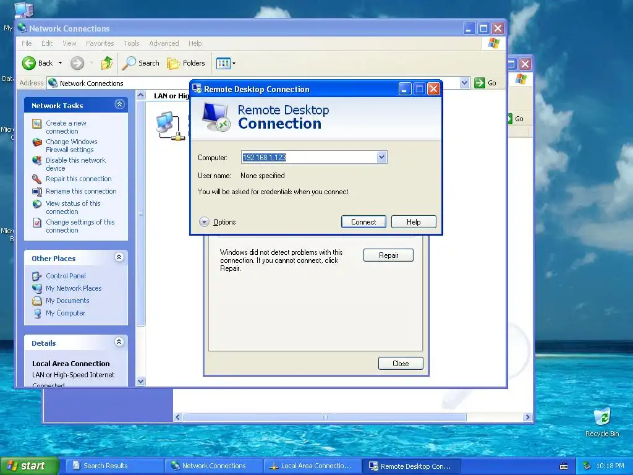Click the task pane scroll down arrow
This screenshot has width=633, height=475.
pos(140,381)
